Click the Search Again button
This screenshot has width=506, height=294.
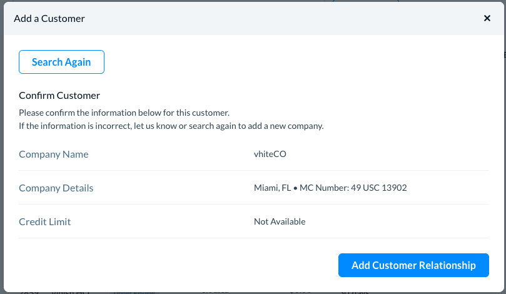click(61, 62)
